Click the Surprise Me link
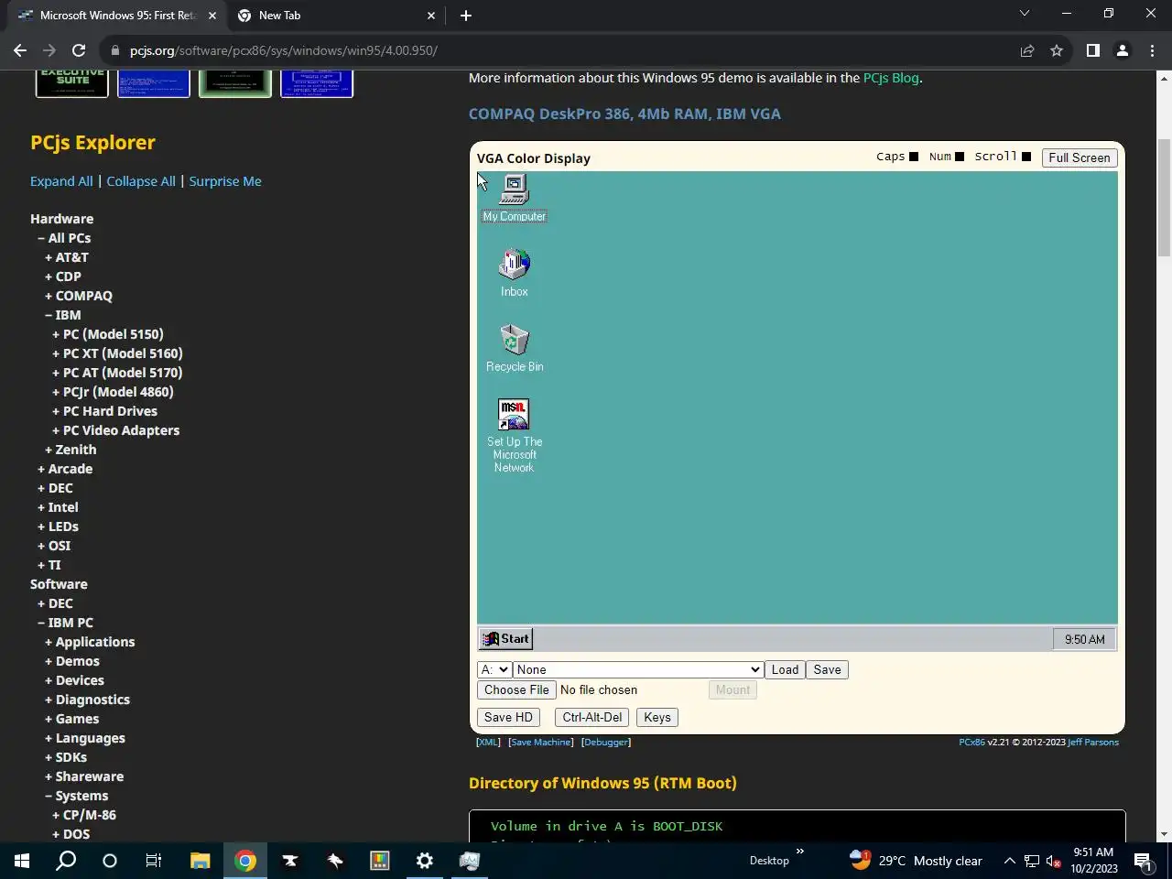This screenshot has height=879, width=1172. coord(225,181)
